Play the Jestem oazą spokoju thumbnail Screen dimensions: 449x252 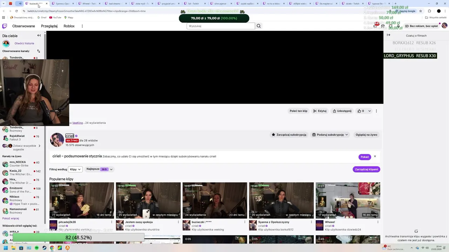pos(148,200)
